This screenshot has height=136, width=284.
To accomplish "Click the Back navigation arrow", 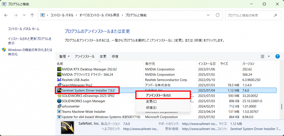I will pyautogui.click(x=6, y=15).
